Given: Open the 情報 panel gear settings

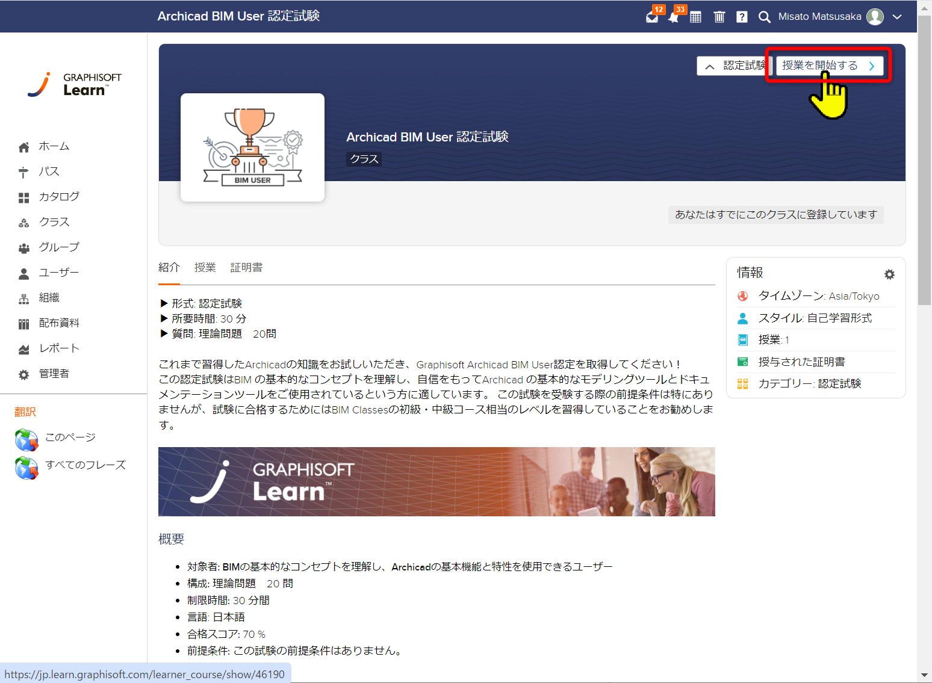Looking at the screenshot, I should 889,274.
